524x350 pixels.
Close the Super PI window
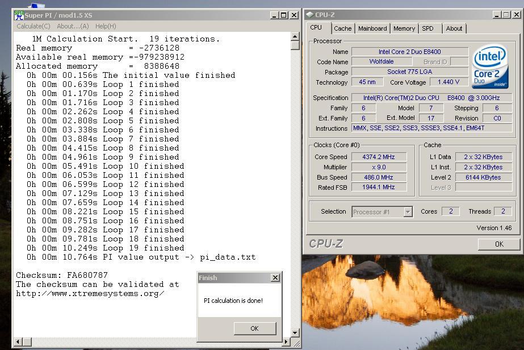point(294,15)
